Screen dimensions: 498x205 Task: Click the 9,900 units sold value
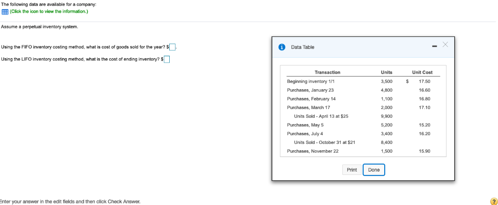click(x=387, y=116)
